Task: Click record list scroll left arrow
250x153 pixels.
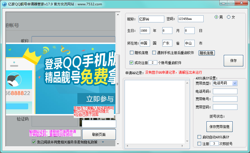Action: click(127, 146)
